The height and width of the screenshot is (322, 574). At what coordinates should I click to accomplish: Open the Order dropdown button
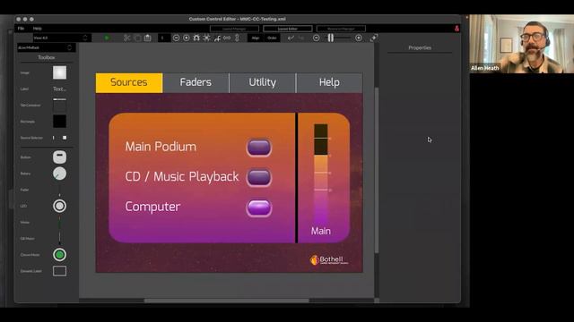coord(272,38)
